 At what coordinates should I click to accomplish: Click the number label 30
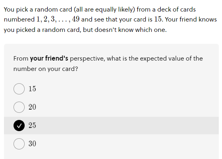32,143
